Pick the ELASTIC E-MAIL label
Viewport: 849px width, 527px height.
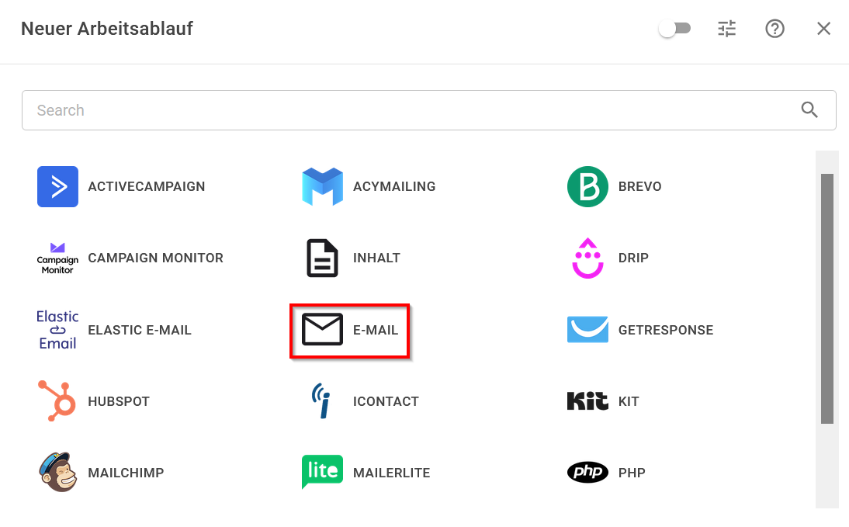(x=140, y=330)
